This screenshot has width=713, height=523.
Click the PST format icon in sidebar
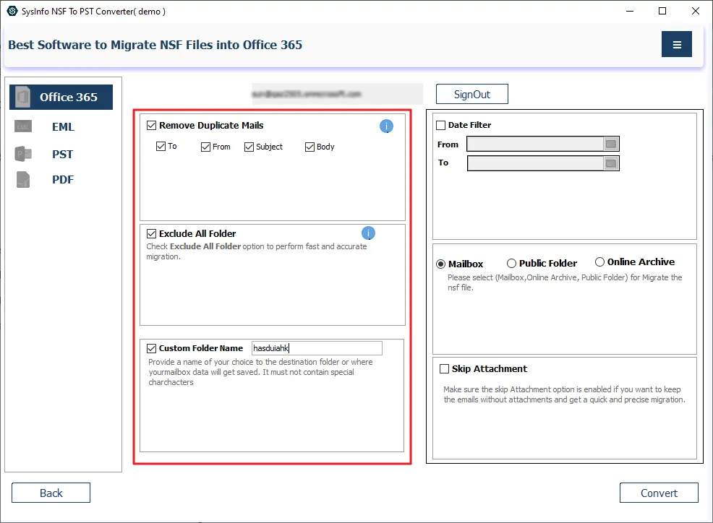(23, 154)
